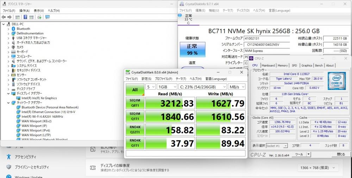
Task: Click the Intel Core i5 logo in CPU-Z
Action: click(337, 81)
